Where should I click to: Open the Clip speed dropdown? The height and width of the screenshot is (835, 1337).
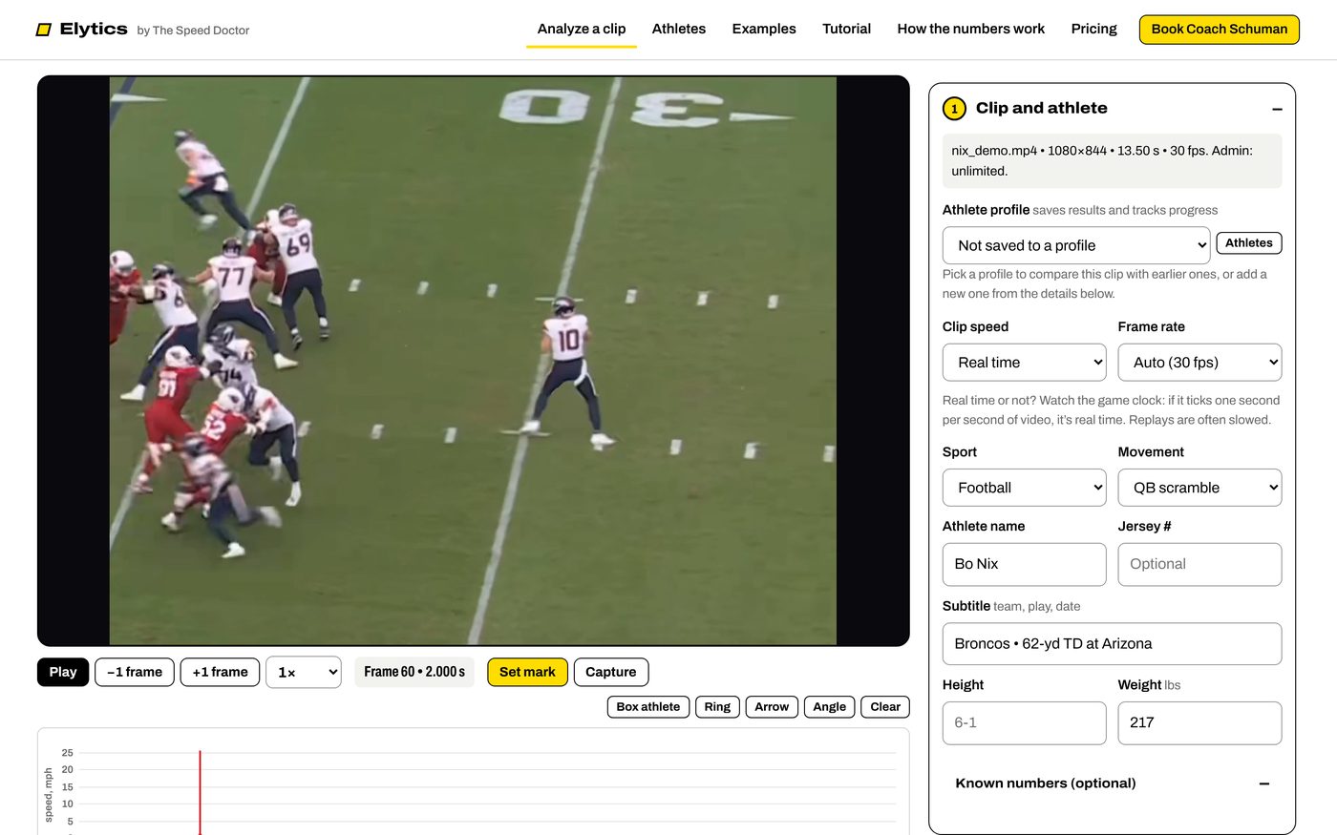pyautogui.click(x=1024, y=363)
